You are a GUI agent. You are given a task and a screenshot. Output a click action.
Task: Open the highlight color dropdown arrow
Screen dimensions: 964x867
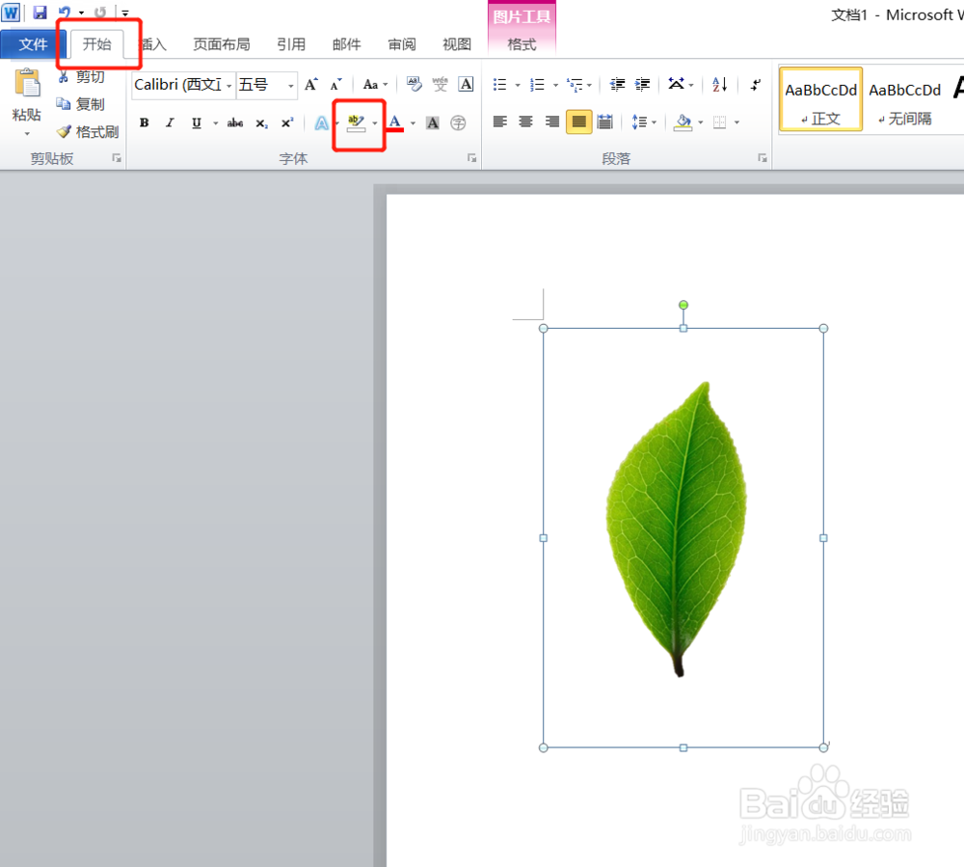coord(374,123)
